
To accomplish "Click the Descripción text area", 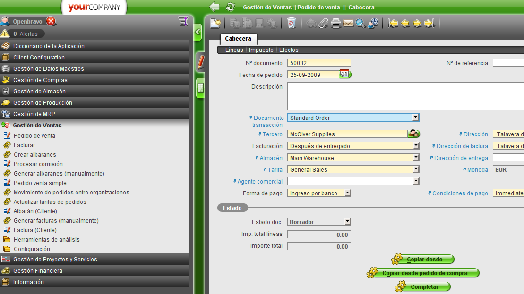I will point(405,96).
